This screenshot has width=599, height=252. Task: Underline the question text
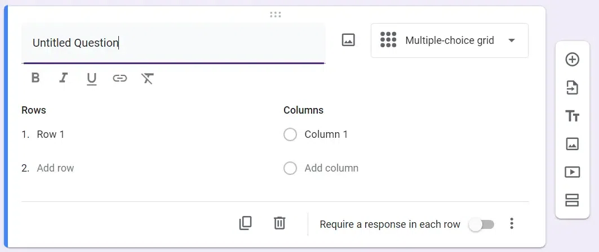(91, 79)
